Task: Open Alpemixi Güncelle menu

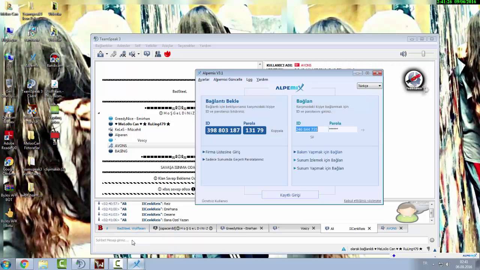Action: [x=228, y=79]
